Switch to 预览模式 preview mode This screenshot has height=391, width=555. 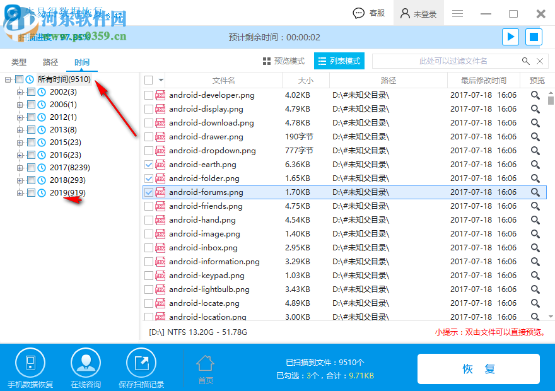(284, 61)
